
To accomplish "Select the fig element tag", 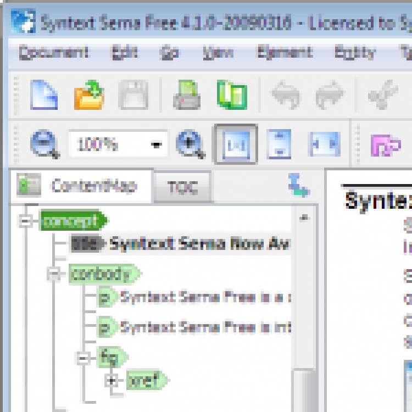I will pyautogui.click(x=112, y=357).
